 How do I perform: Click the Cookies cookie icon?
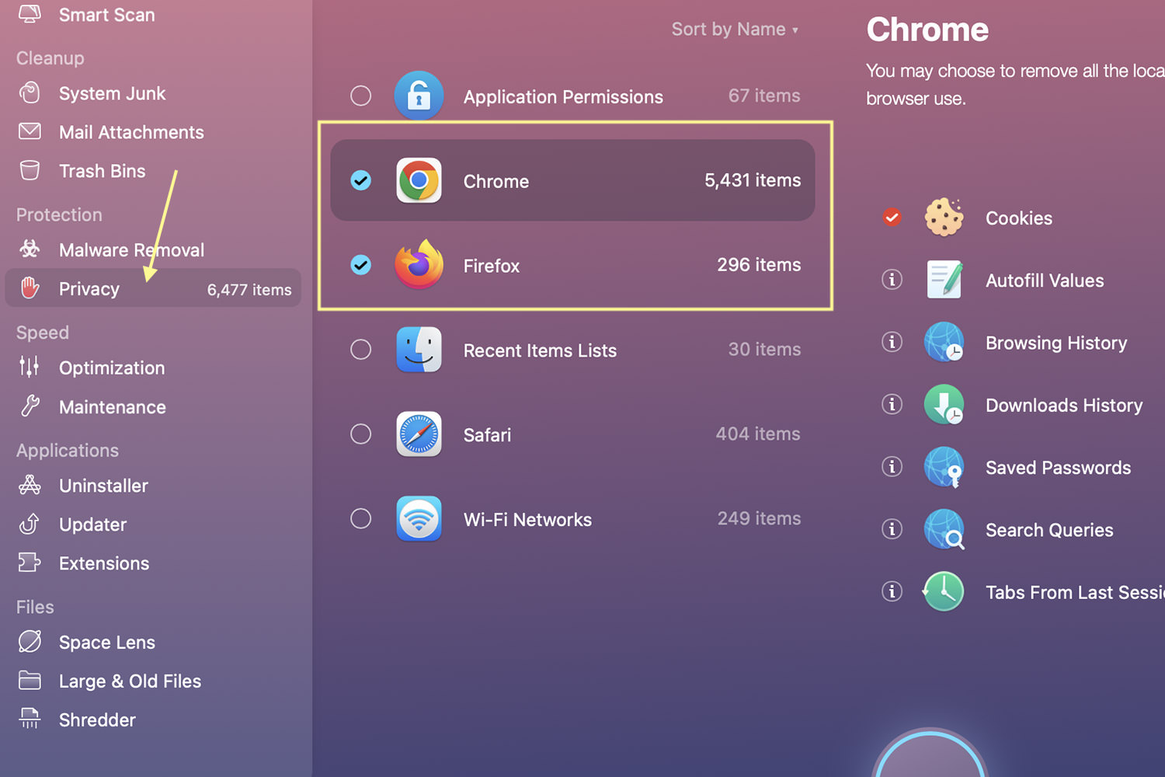point(944,218)
